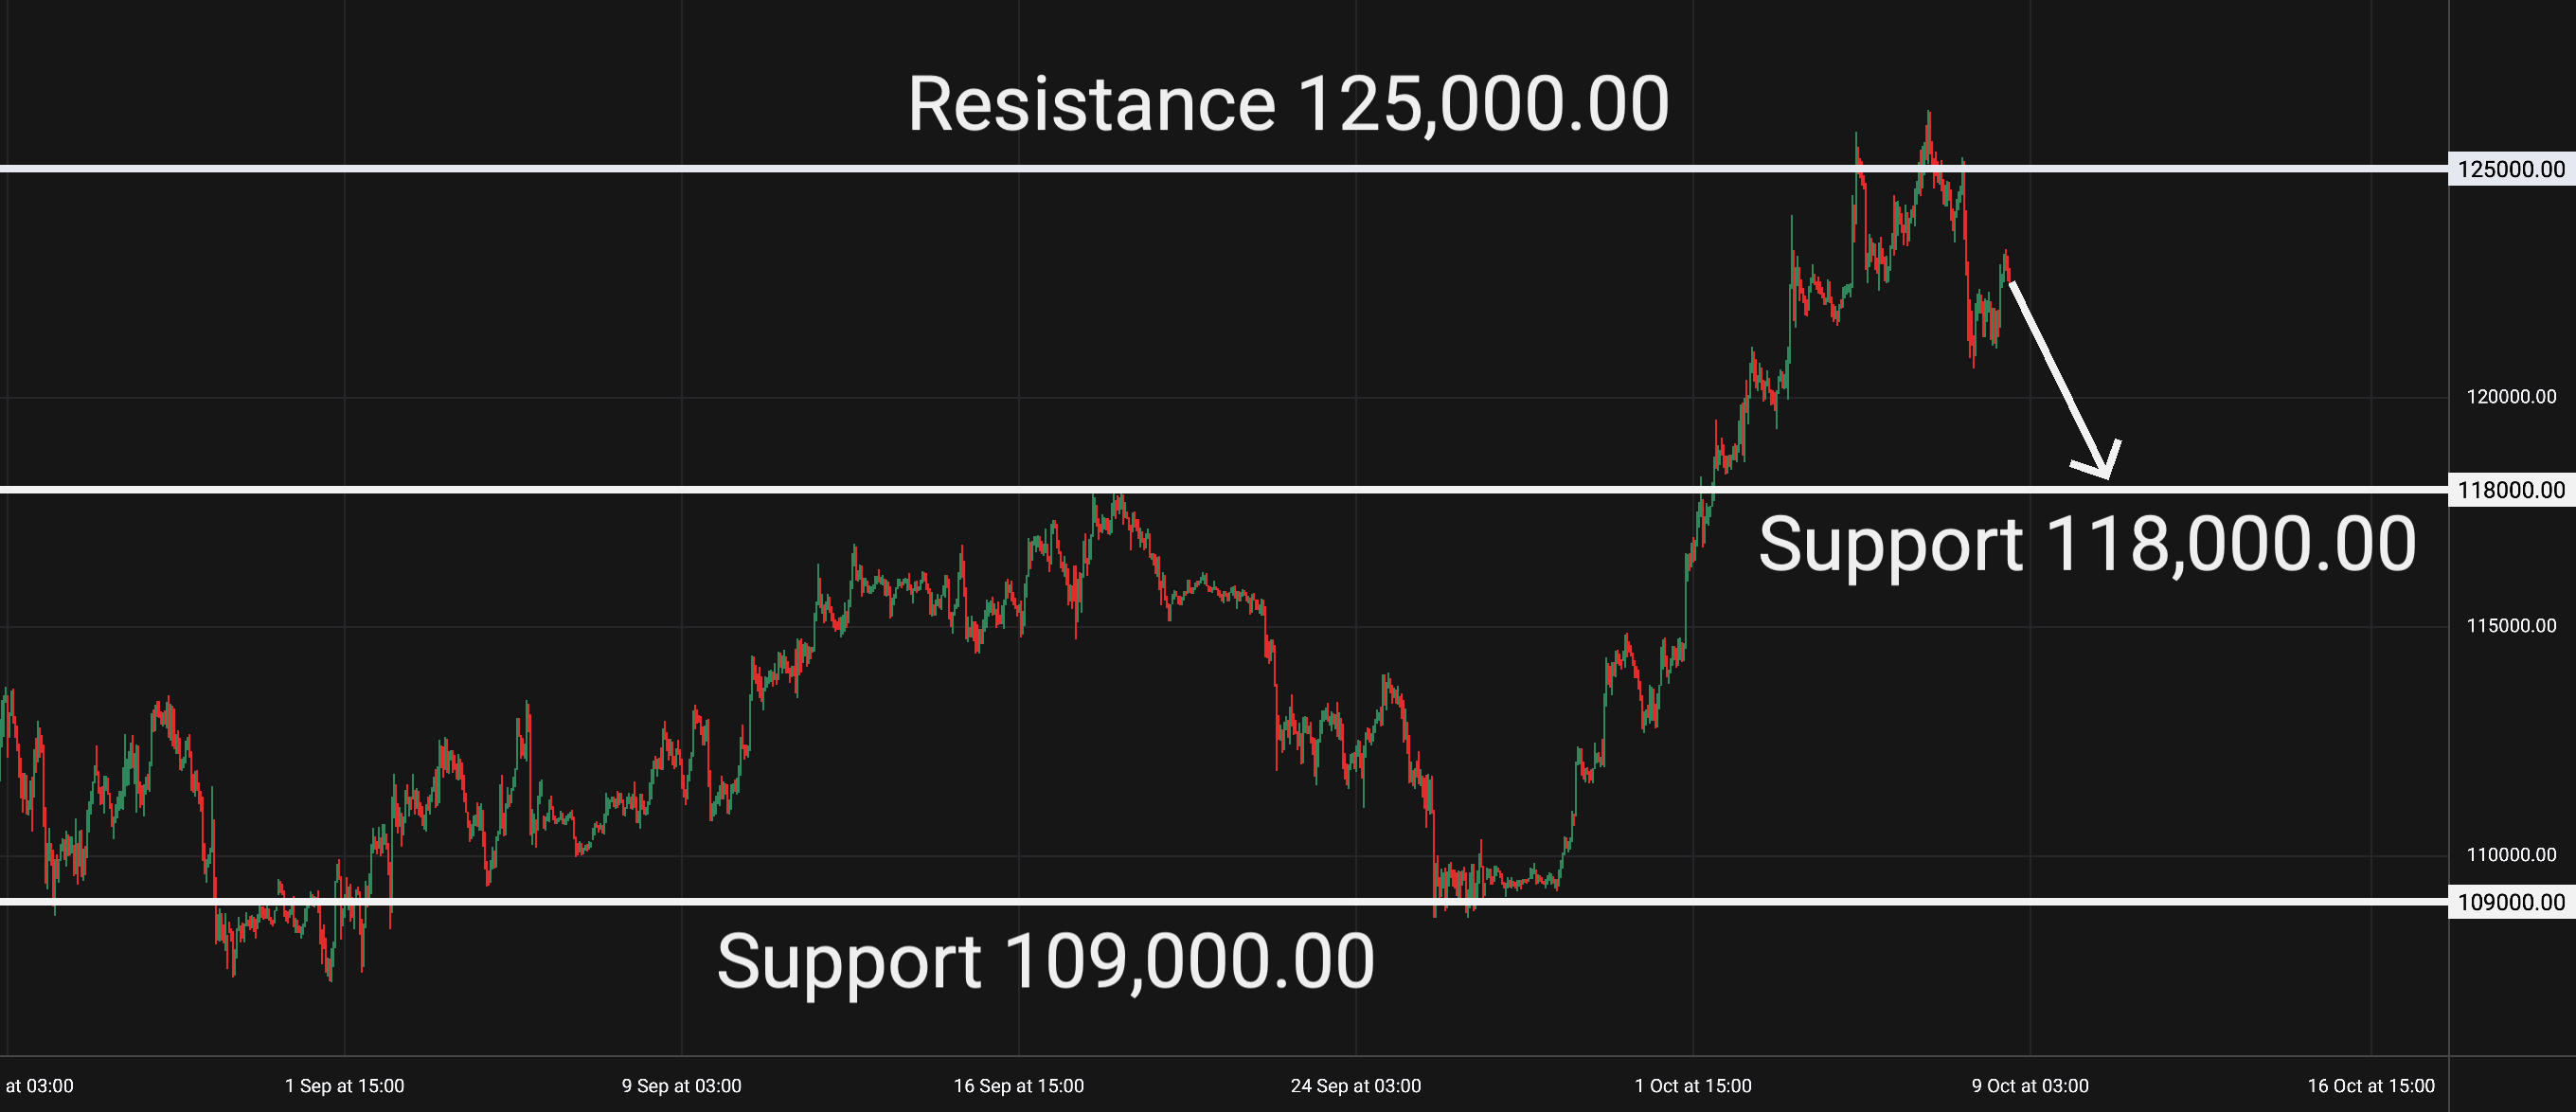Select the horizontal line at 109000 support

[x=600, y=902]
